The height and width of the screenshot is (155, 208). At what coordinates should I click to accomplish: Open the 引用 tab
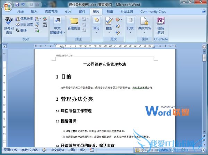point(68,11)
